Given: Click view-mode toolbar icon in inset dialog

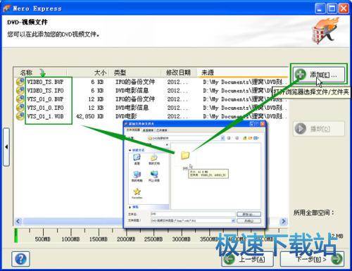Looking at the screenshot, I should point(256,138).
